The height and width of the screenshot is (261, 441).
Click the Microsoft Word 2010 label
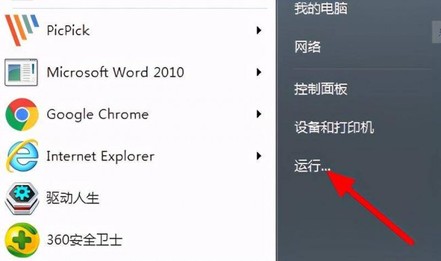pos(115,73)
